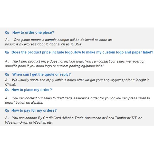Select the custom logo and paper label question

tap(82, 52)
